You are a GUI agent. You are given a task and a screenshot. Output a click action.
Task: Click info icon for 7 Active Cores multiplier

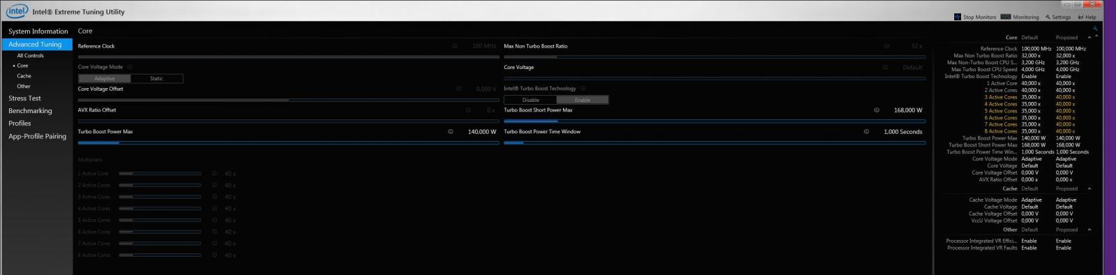point(214,244)
